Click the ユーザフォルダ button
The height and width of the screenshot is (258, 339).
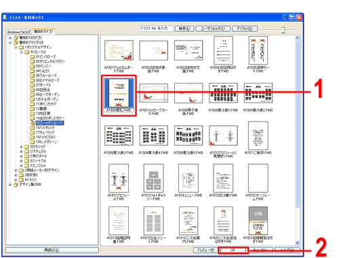point(213,29)
